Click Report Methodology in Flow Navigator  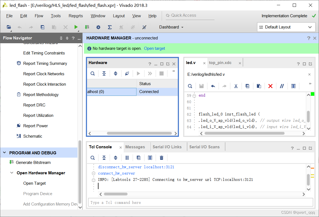coord(41,95)
